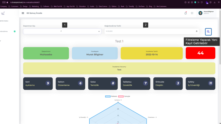Open the Trendify bookmark folder
The image size is (221, 124).
pyautogui.click(x=130, y=6)
